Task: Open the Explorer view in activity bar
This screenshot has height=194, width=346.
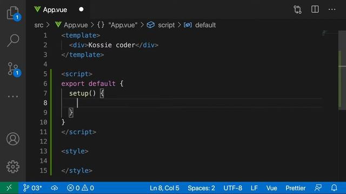Action: (13, 13)
